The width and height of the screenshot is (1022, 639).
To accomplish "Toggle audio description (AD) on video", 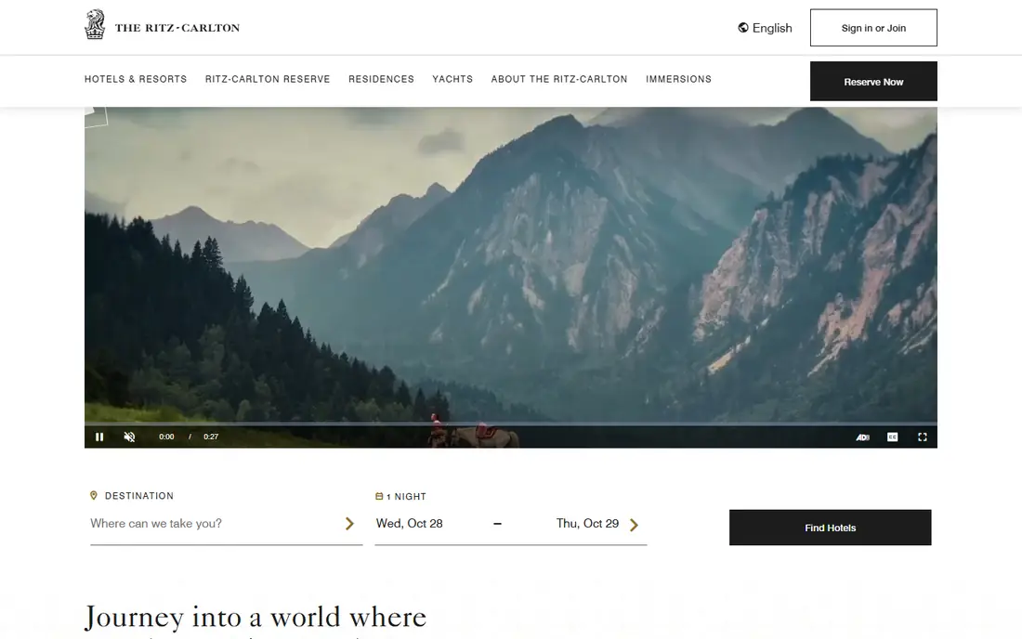I will [x=862, y=437].
